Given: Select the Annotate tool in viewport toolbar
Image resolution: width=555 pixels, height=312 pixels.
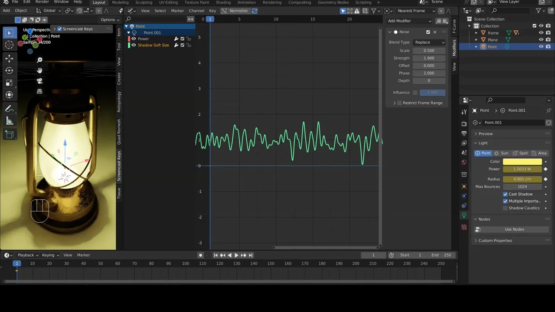Looking at the screenshot, I should [9, 109].
